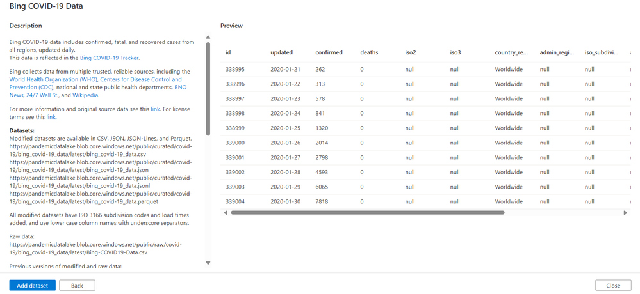
Task: Click the description vertical scrollbar thumb
Action: coord(208,89)
